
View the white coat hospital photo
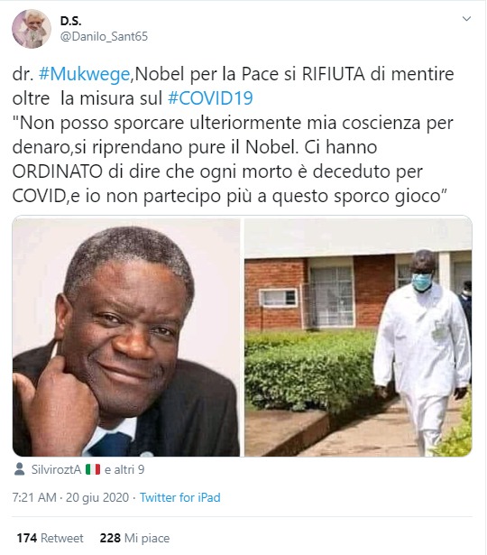[x=358, y=337]
